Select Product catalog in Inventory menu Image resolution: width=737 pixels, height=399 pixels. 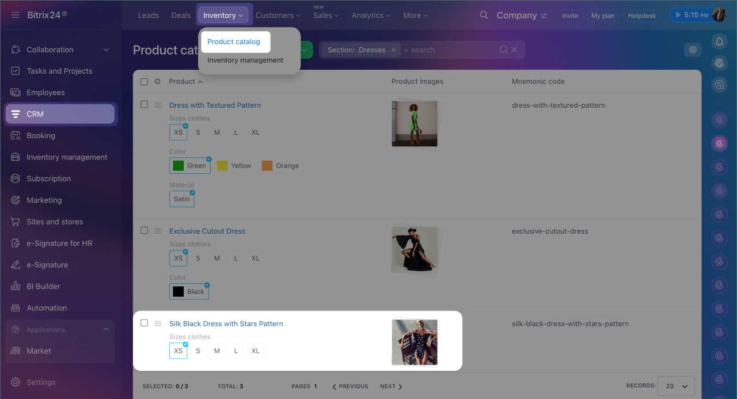[234, 41]
